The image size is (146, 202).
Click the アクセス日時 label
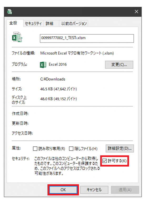point(22,133)
